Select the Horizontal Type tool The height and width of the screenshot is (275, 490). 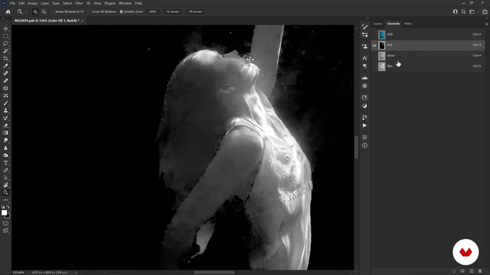tap(6, 163)
